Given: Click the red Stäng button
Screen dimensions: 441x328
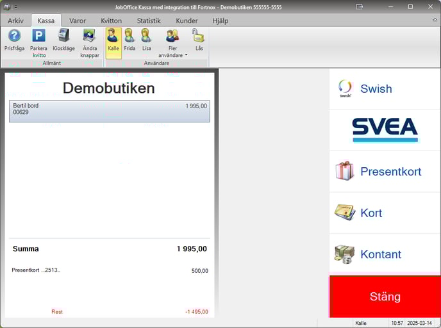Looking at the screenshot, I should (x=385, y=297).
